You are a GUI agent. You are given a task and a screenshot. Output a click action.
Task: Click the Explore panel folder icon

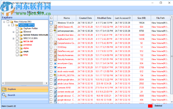pos(4,89)
